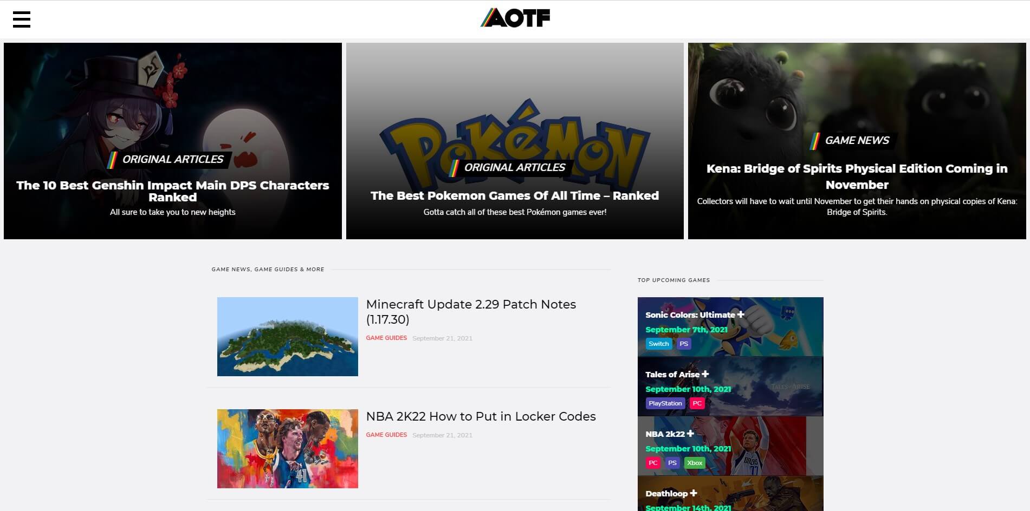Viewport: 1030px width, 511px height.
Task: Click NBA 2K22 article date September 21, 2021
Action: coord(442,435)
